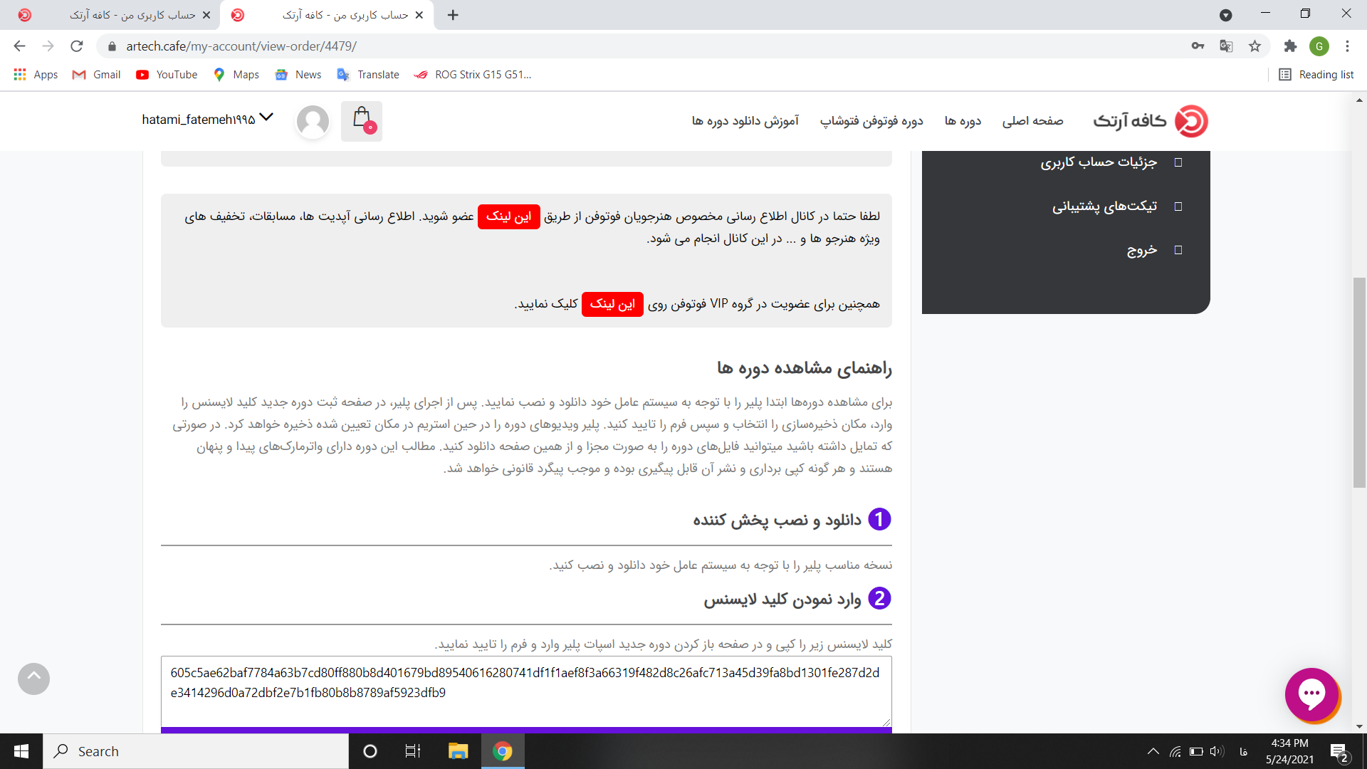Reload the current page

click(77, 46)
